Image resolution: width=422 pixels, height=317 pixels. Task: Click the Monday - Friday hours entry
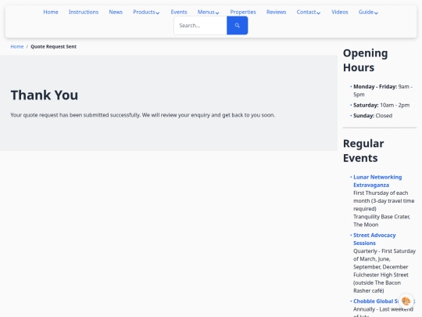(x=383, y=91)
